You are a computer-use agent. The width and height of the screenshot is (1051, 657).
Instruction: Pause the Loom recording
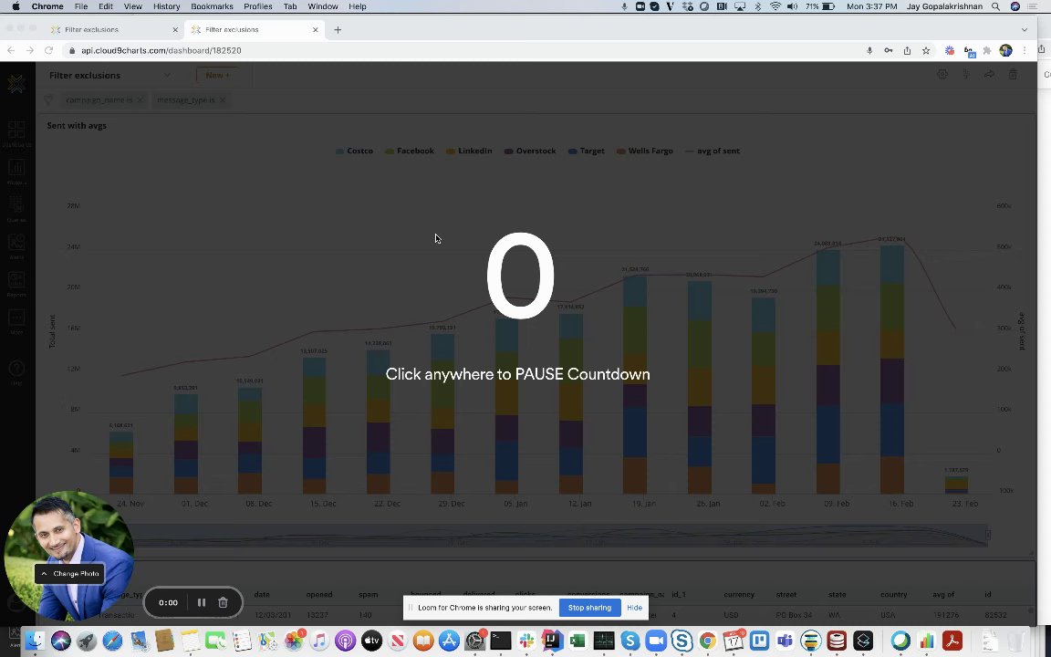[201, 602]
